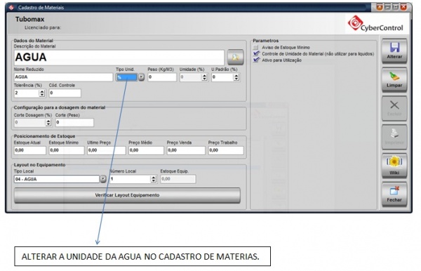This screenshot has height=271, width=421.
Task: Click Verificar Layout Equipamento button
Action: pyautogui.click(x=127, y=195)
